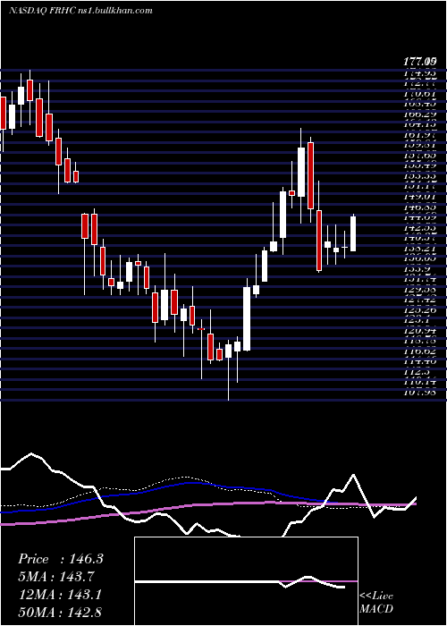The height and width of the screenshot is (626, 447).
Task: Click the 161.97 axis label
Action: click(419, 135)
